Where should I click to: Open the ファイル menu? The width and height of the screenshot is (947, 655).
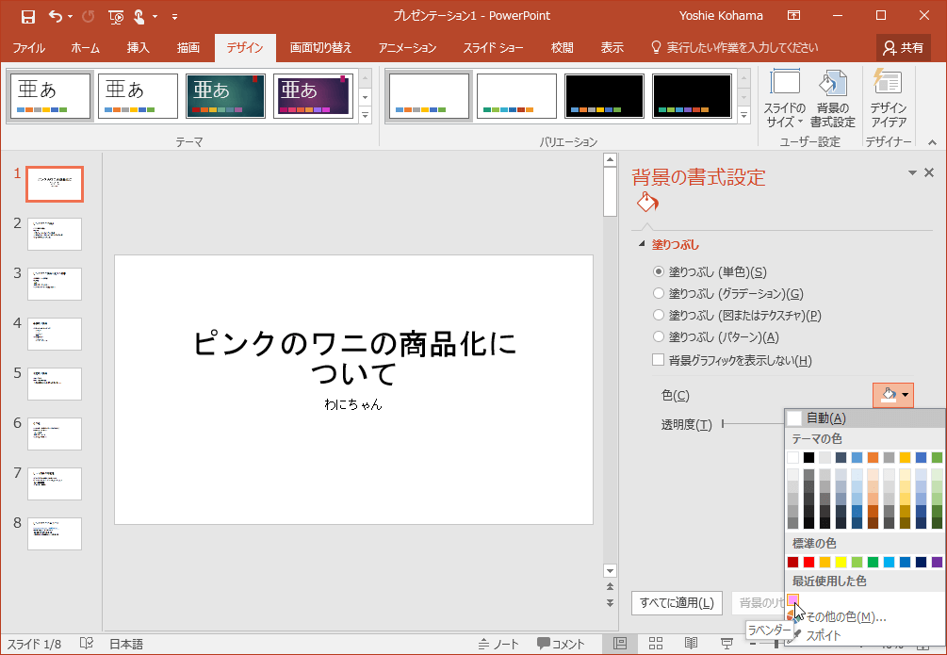click(x=29, y=46)
